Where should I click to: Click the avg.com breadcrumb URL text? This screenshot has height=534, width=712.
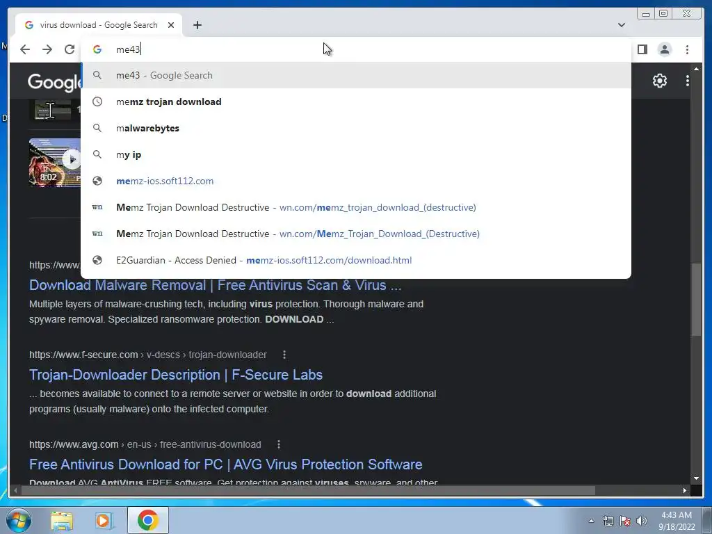145,444
